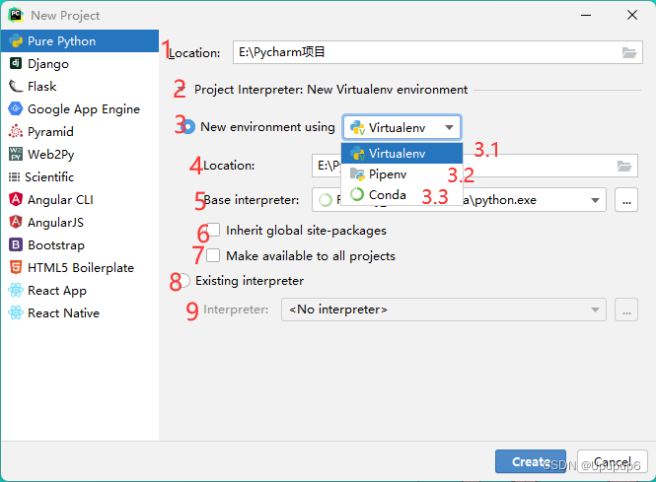Expand the Base interpreter dropdown arrow
The width and height of the screenshot is (656, 482).
[595, 200]
